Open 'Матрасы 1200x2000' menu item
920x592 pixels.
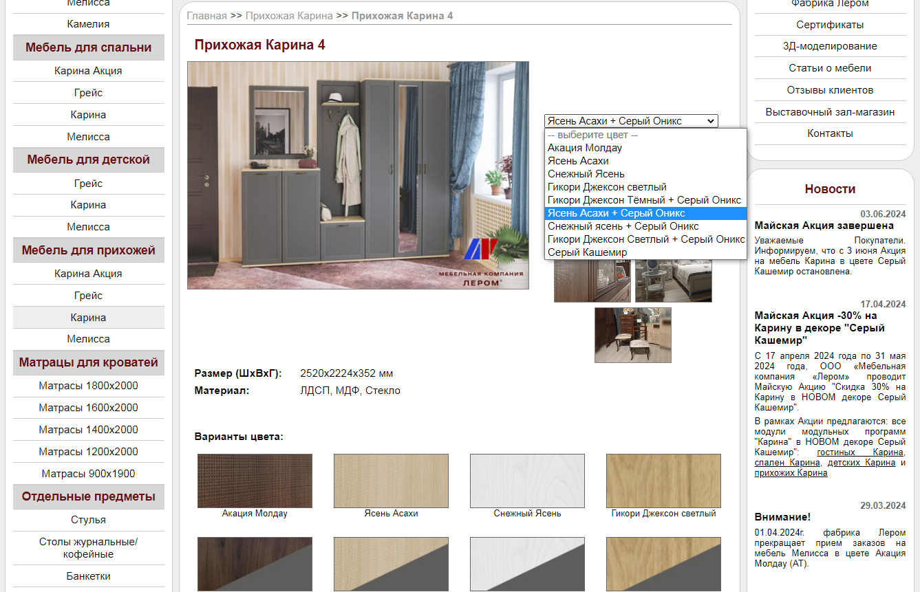[x=88, y=452]
